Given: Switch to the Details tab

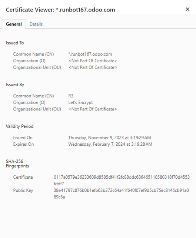Looking at the screenshot, I should [36, 24].
